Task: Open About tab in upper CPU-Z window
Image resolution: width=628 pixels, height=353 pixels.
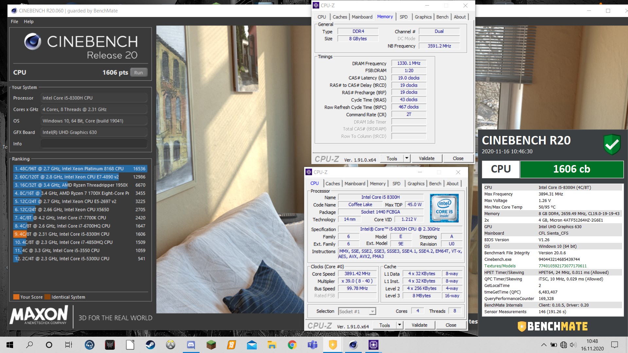Action: [x=460, y=17]
